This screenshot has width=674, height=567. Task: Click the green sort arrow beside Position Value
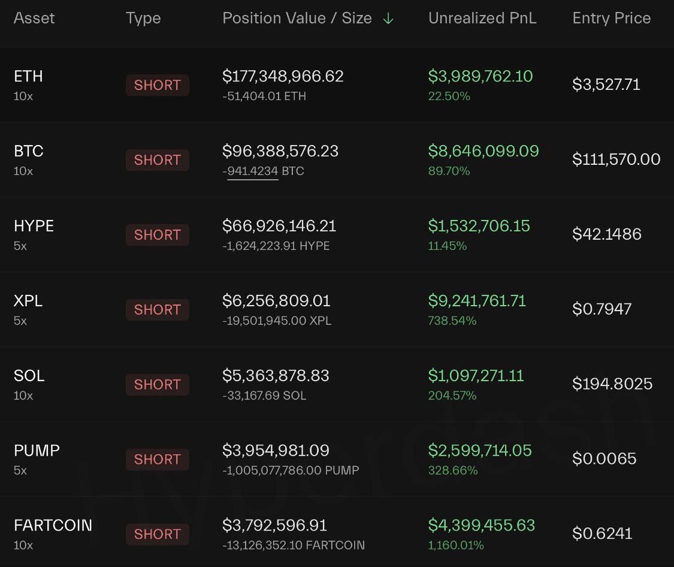tap(388, 19)
